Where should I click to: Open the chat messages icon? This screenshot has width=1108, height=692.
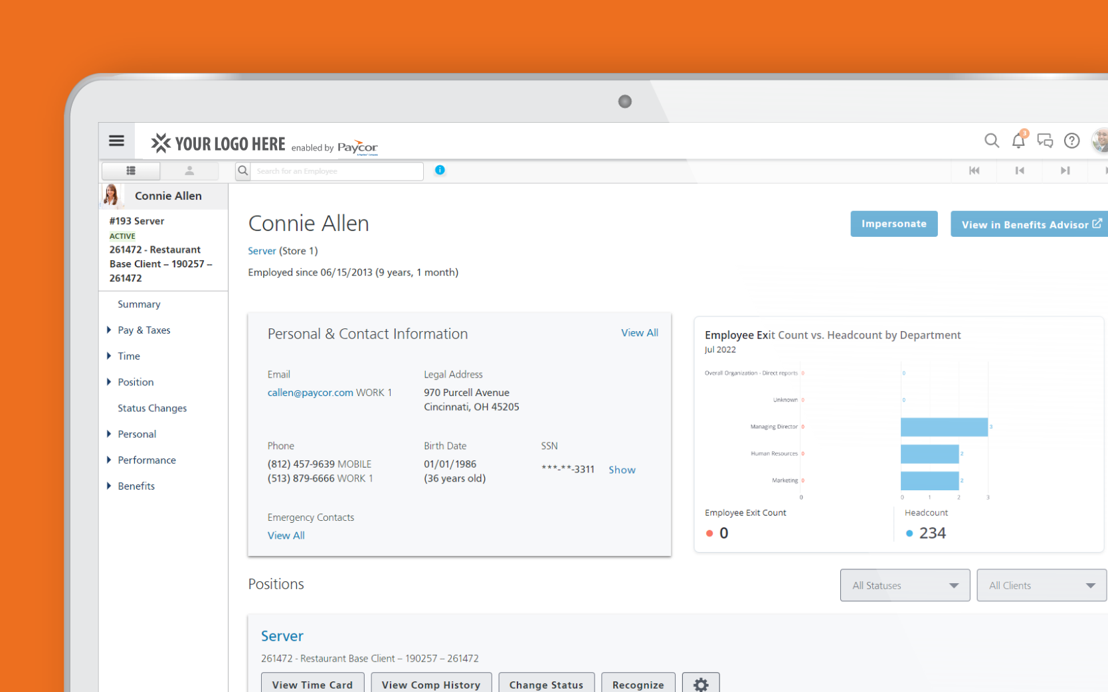[1045, 141]
